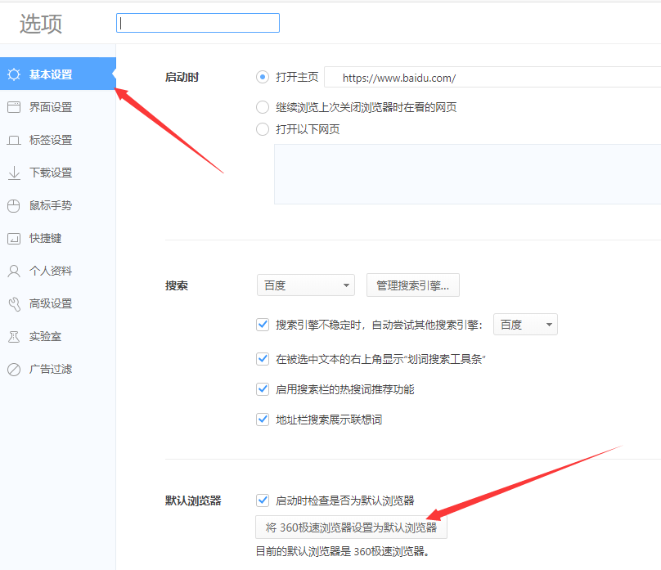Select the 打开以下网页 radio option
This screenshot has height=570, width=661.
[x=263, y=130]
